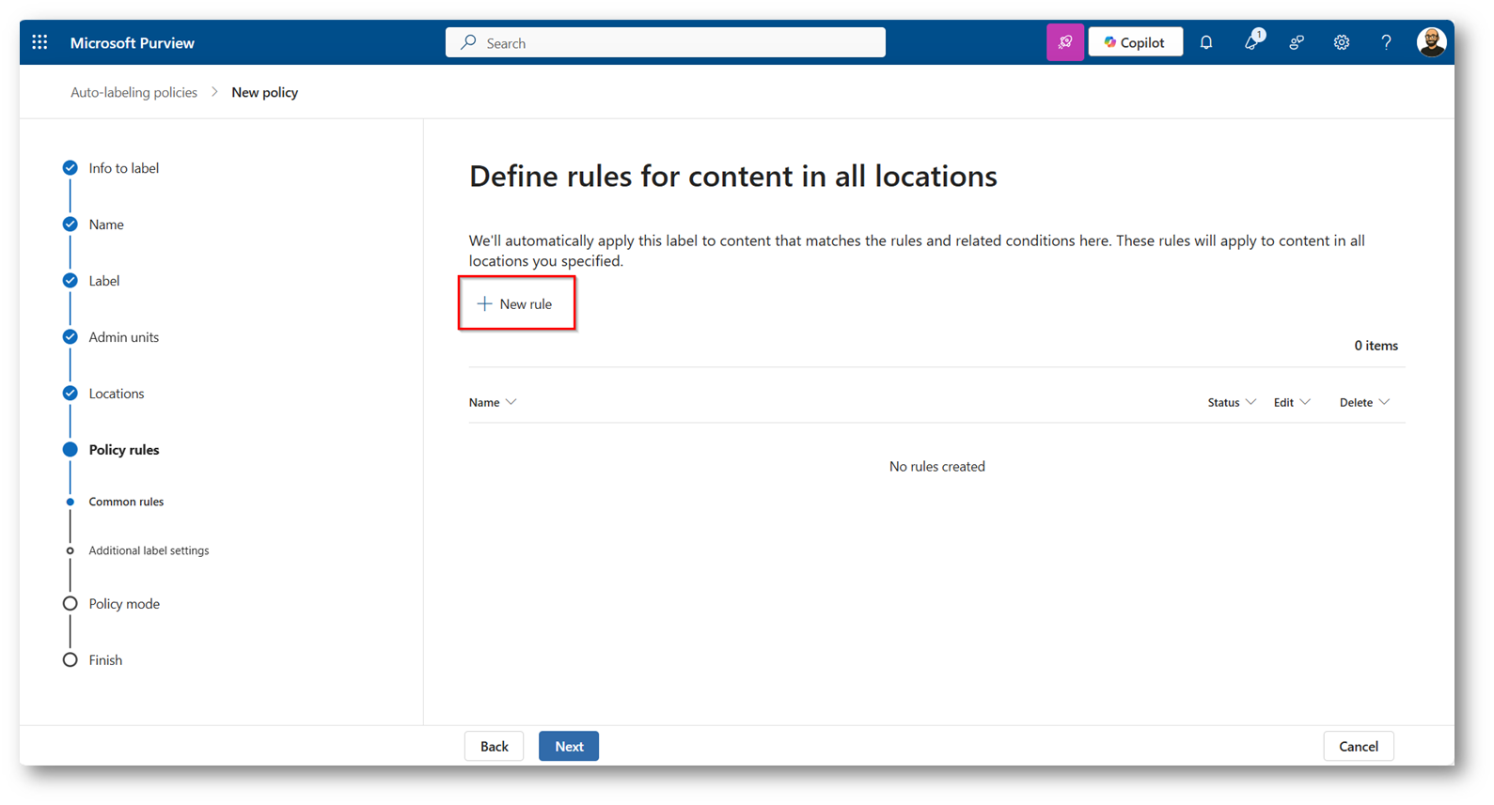This screenshot has height=805, width=1494.
Task: Click the connections/community icon in header
Action: [x=1297, y=42]
